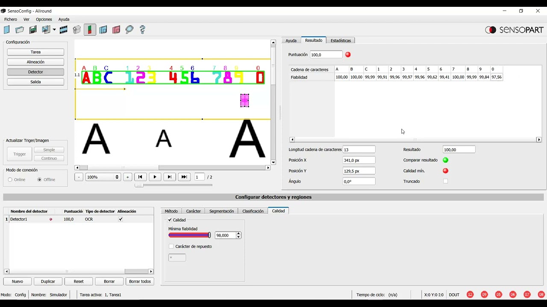Click the Reset button
The height and width of the screenshot is (307, 547).
coord(79,281)
